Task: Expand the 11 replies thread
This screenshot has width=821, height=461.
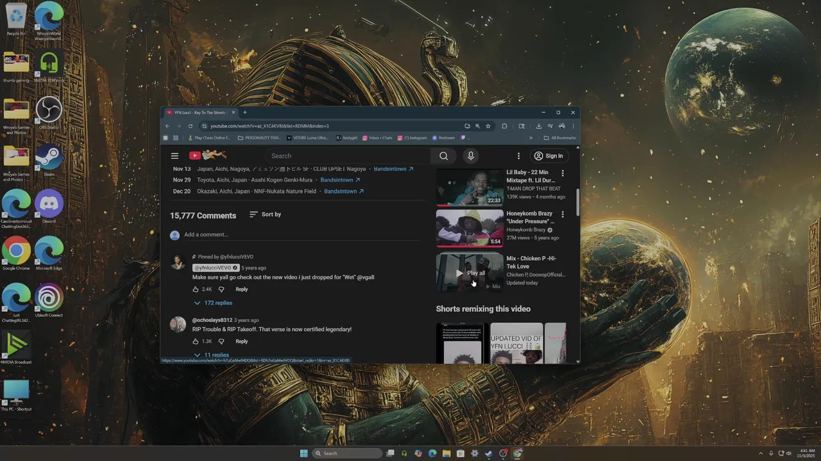Action: [212, 355]
